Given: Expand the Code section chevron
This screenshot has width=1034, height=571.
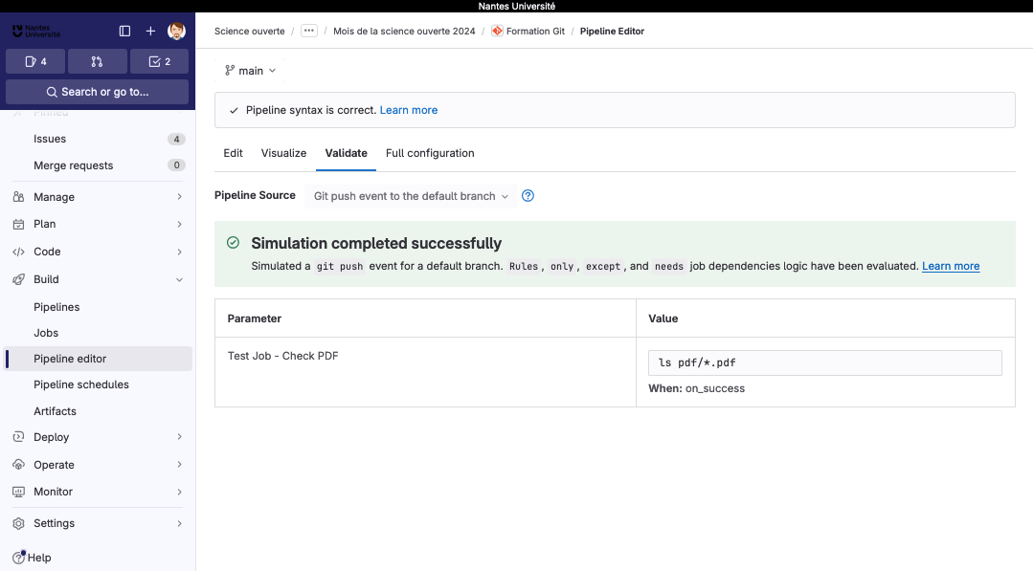Looking at the screenshot, I should click(x=179, y=252).
